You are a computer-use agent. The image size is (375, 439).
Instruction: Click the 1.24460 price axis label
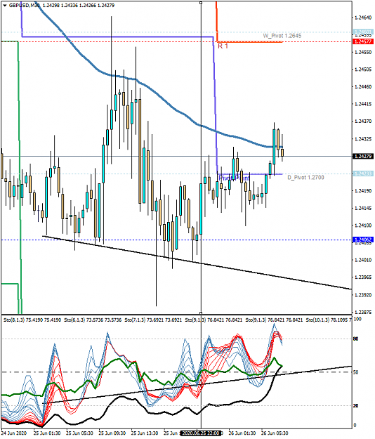(x=363, y=87)
